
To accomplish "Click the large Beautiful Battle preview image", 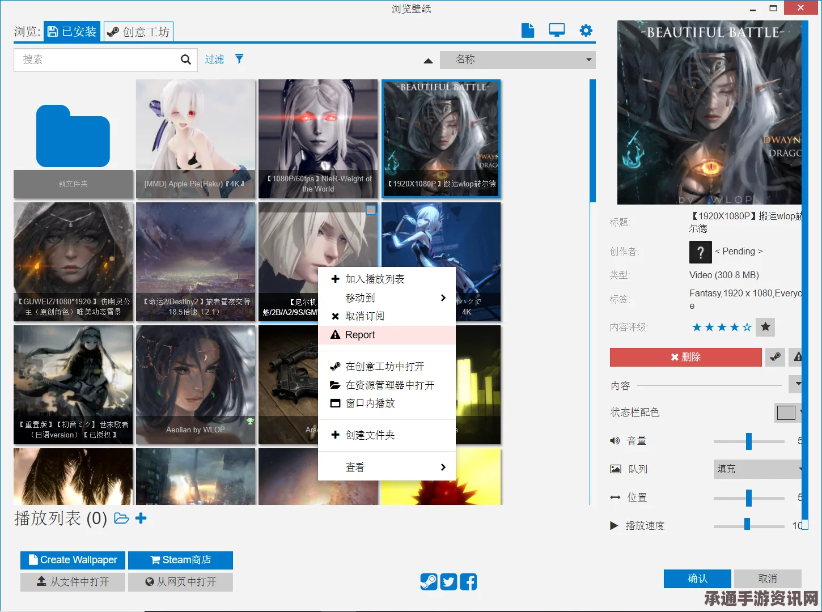I will [709, 112].
